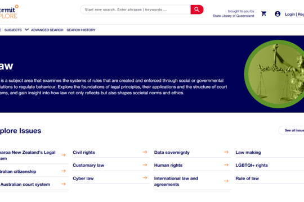Viewport: 304px width, 202px height.
Task: Click the red search magnifier button
Action: point(197,10)
